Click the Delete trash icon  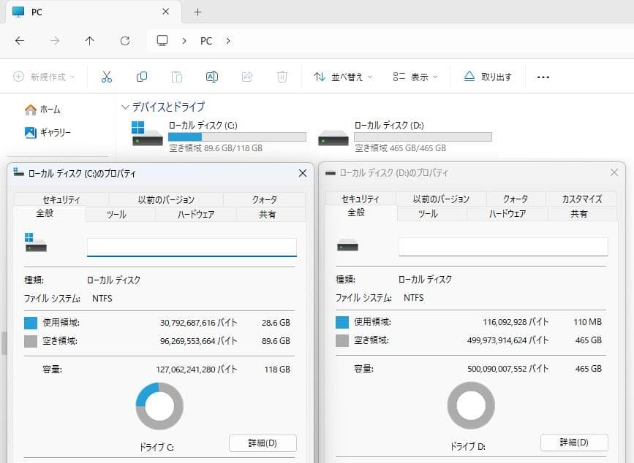(x=282, y=76)
